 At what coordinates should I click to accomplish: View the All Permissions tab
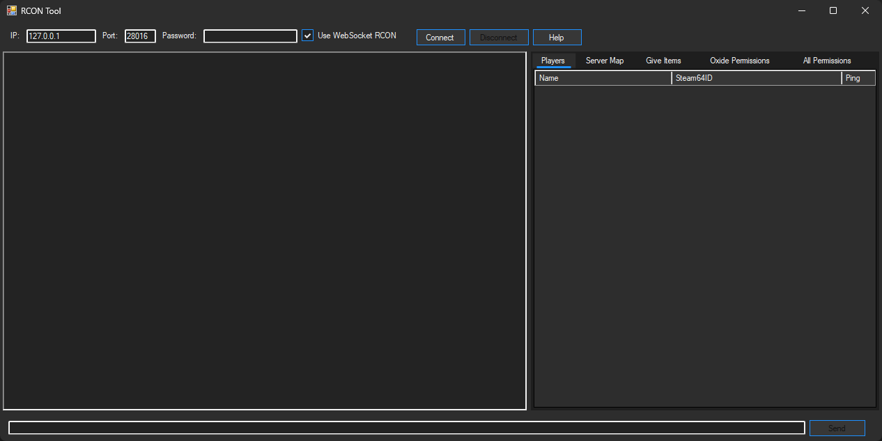coord(826,61)
